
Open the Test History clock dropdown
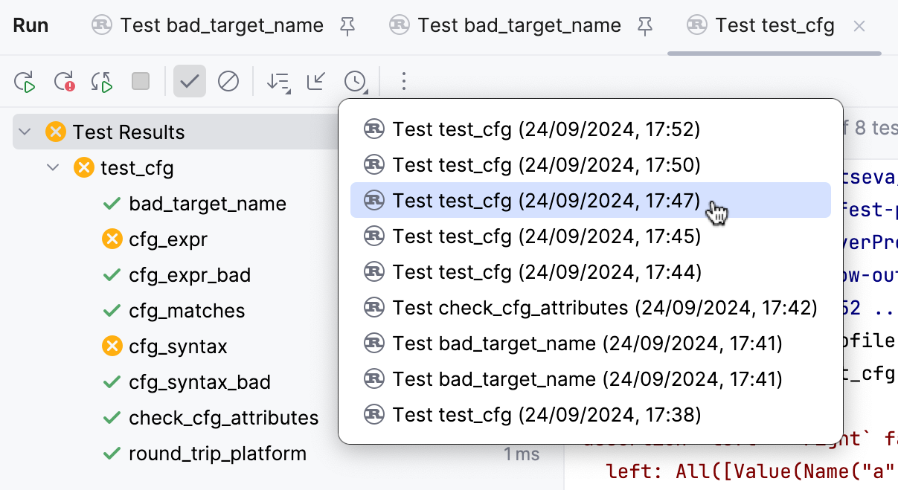(356, 82)
